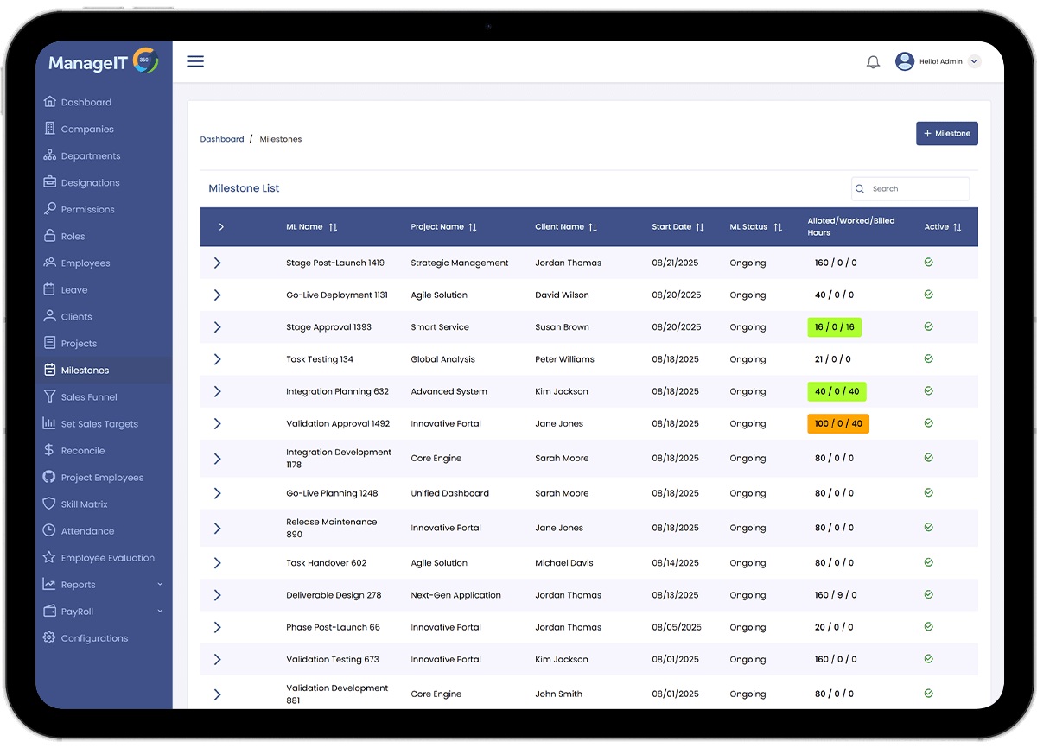Click the Dashboard breadcrumb link
The height and width of the screenshot is (748, 1037).
[222, 139]
